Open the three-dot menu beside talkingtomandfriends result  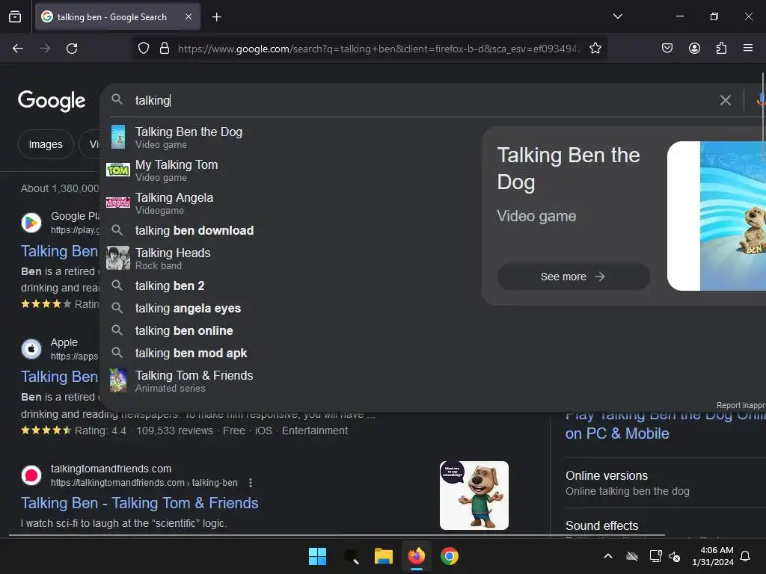tap(251, 483)
